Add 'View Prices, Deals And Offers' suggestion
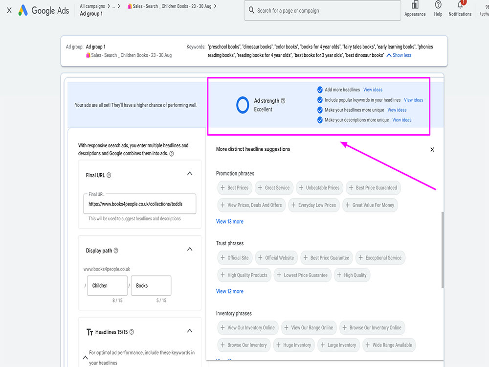This screenshot has height=367, width=489. (x=251, y=206)
